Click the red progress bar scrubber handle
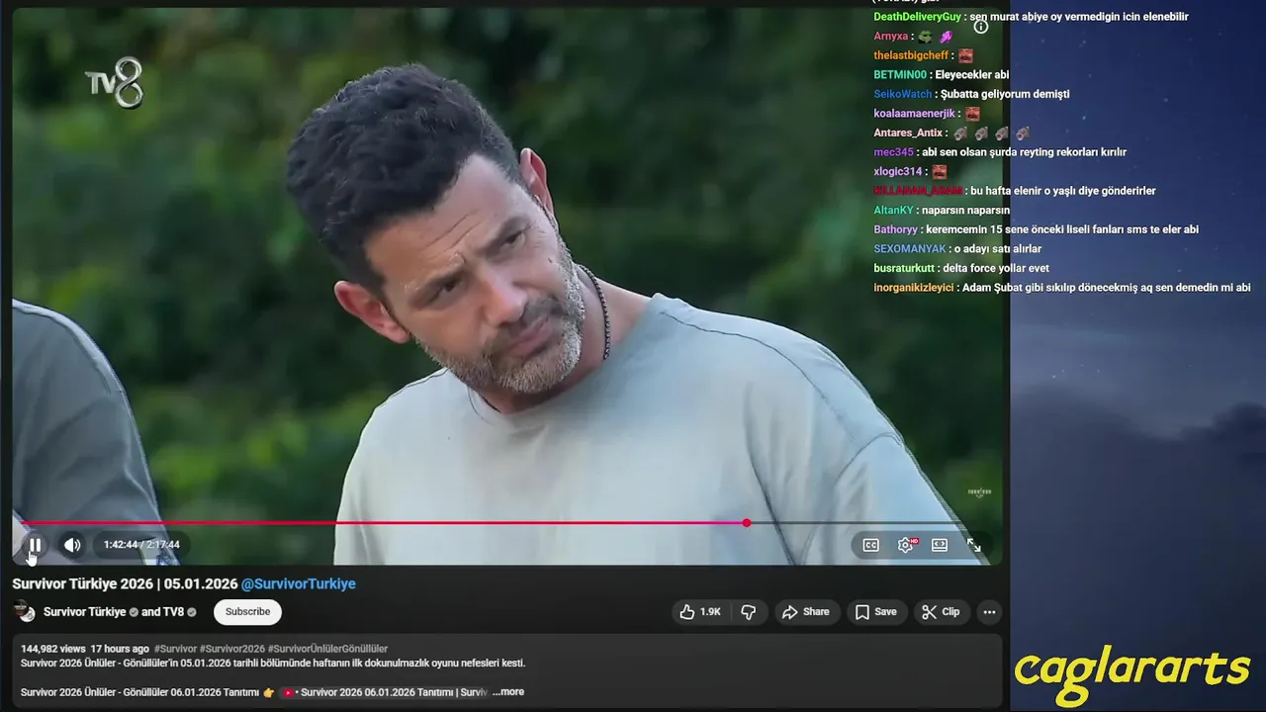The image size is (1266, 712). coord(746,522)
